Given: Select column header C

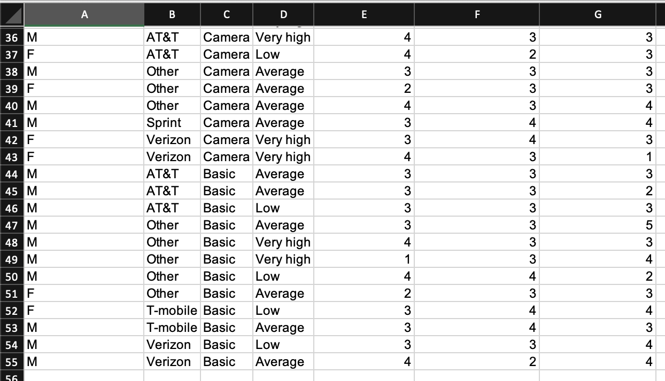Looking at the screenshot, I should coord(226,14).
